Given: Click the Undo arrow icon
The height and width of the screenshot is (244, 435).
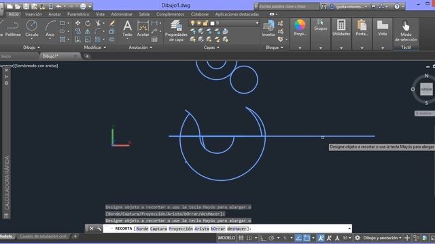Looking at the screenshot, I should (x=58, y=6).
